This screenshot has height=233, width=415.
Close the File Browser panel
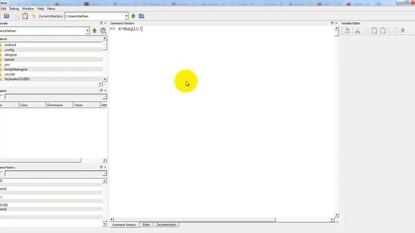pos(105,23)
